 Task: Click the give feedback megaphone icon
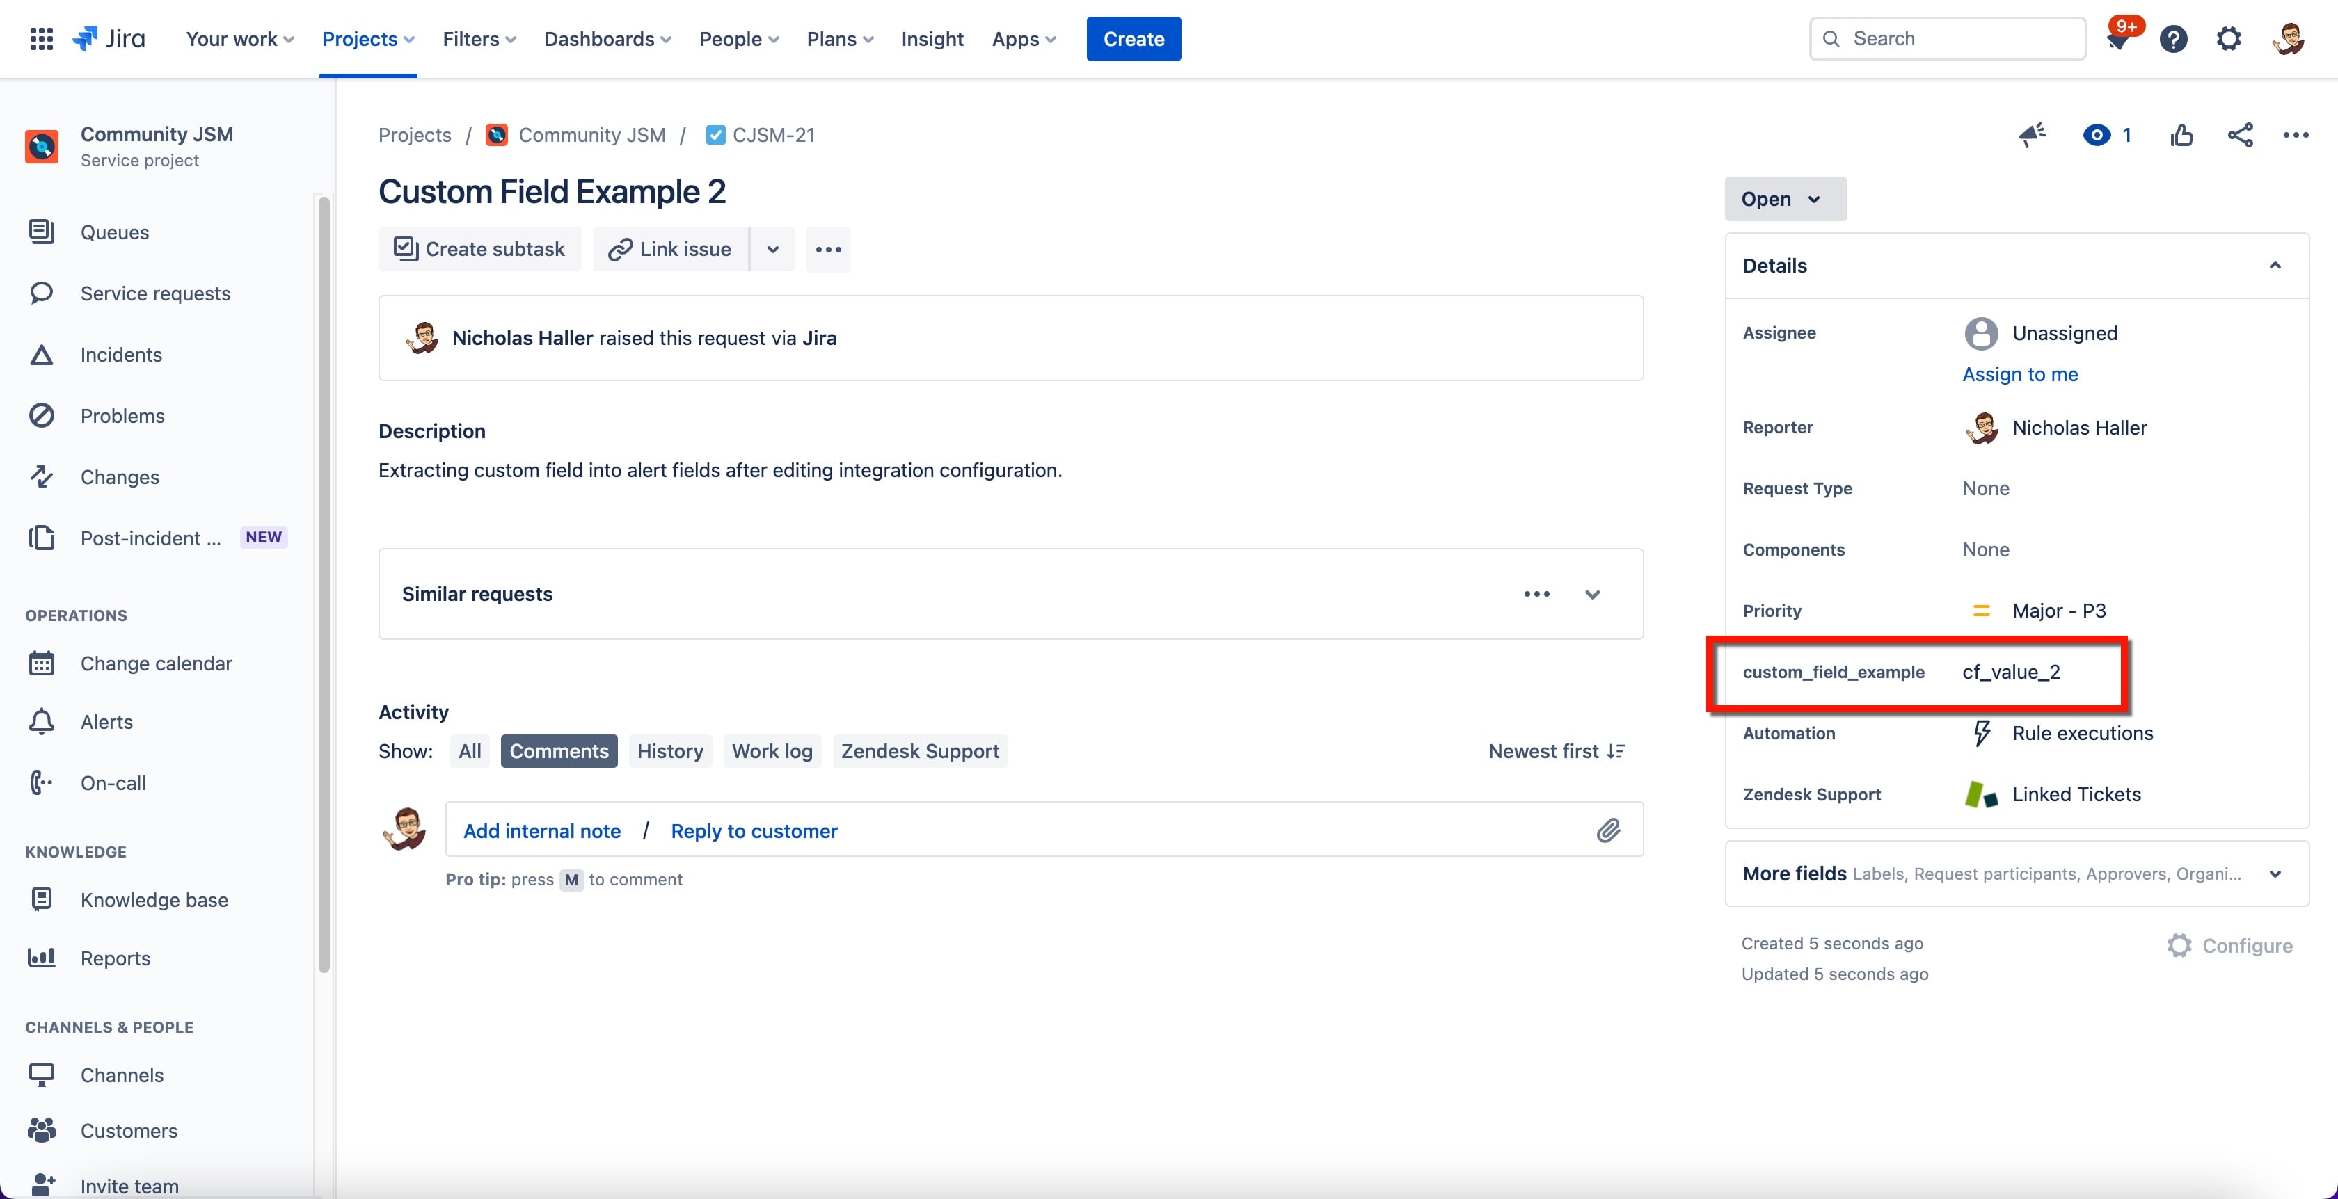click(2032, 135)
